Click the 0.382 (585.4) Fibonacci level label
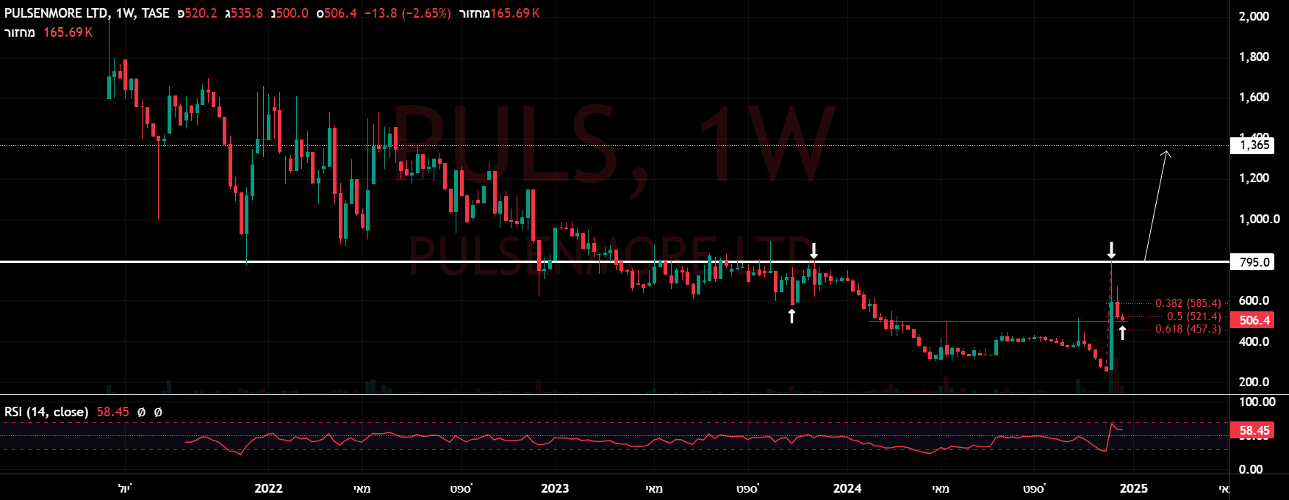 coord(1188,303)
